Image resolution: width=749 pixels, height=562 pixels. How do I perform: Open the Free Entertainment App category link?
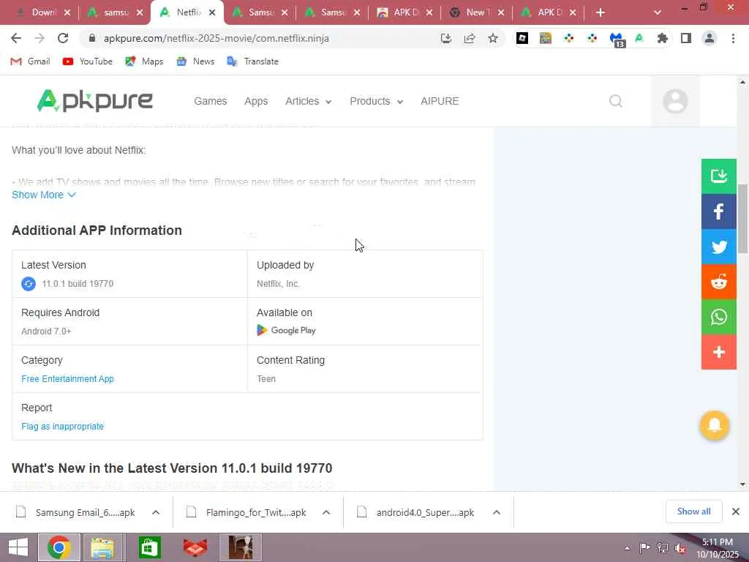tap(67, 379)
